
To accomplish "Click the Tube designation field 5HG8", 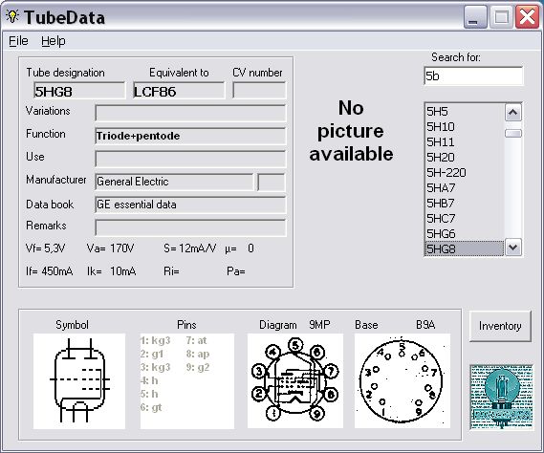I will tap(79, 91).
